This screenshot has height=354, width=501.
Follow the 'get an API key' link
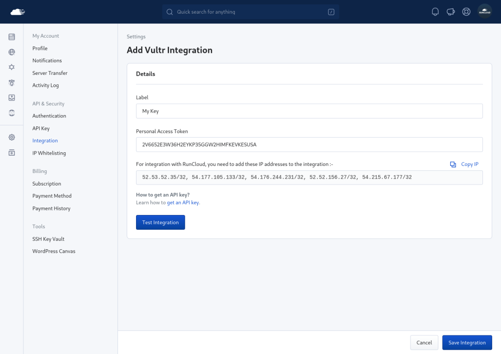[x=183, y=202]
